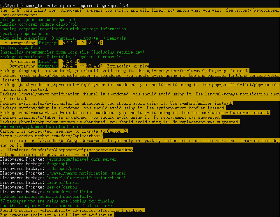Click '.\vendor\bin\upgrade-carbon' command text
The width and height of the screenshot is (280, 217).
(71, 140)
